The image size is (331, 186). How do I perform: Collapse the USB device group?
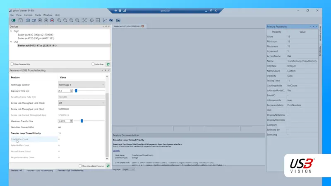click(x=11, y=42)
